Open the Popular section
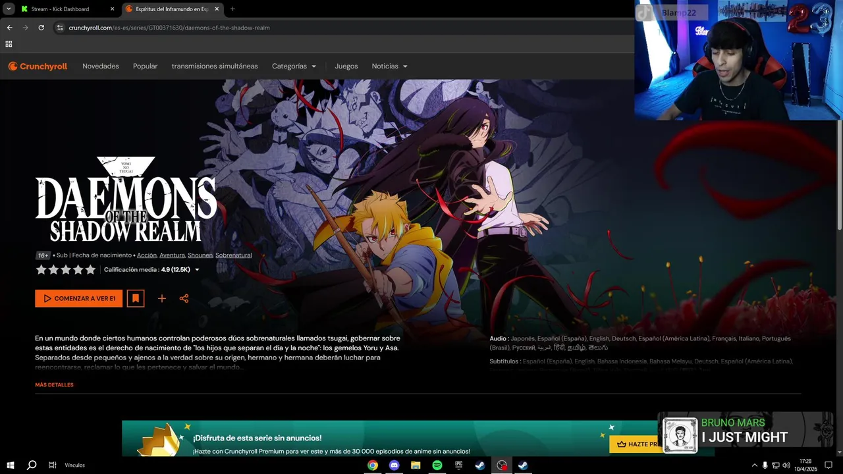Image resolution: width=843 pixels, height=474 pixels. click(x=145, y=66)
